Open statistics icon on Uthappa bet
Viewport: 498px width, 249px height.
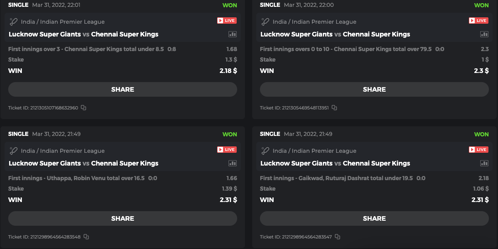pyautogui.click(x=233, y=163)
